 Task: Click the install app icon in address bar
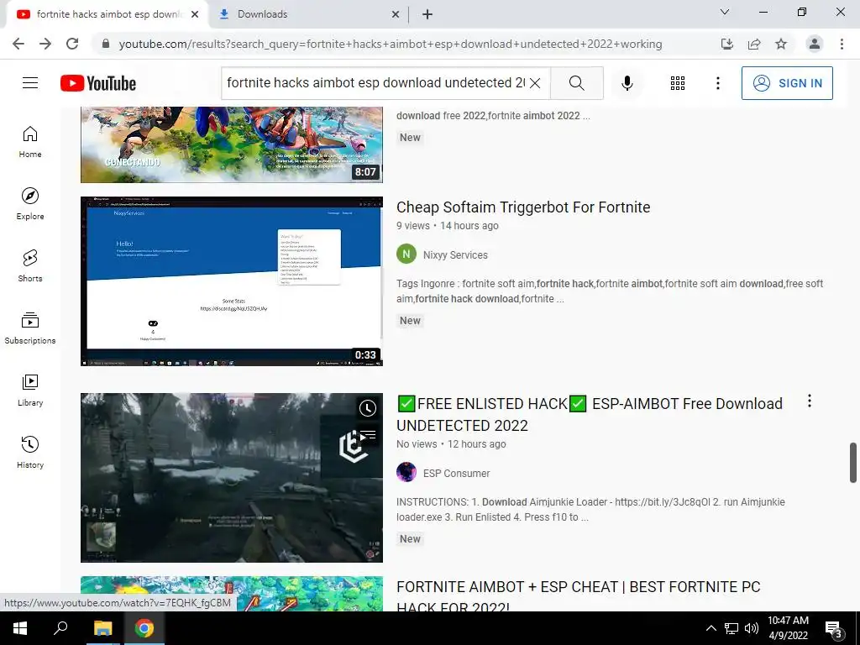[x=727, y=44]
